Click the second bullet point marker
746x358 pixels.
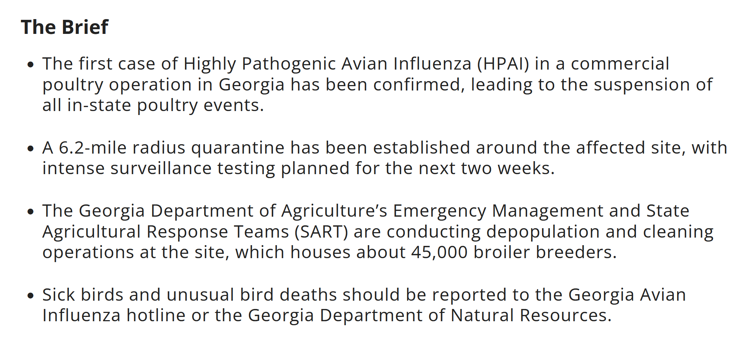(31, 149)
